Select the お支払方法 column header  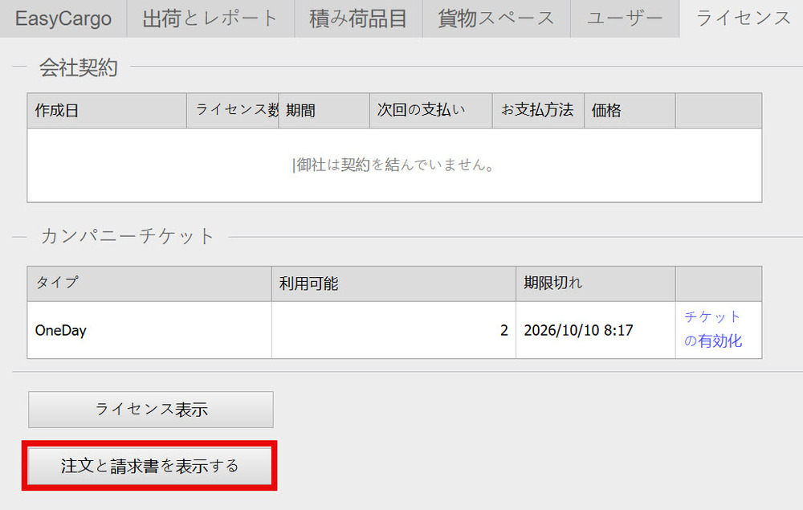coord(538,111)
